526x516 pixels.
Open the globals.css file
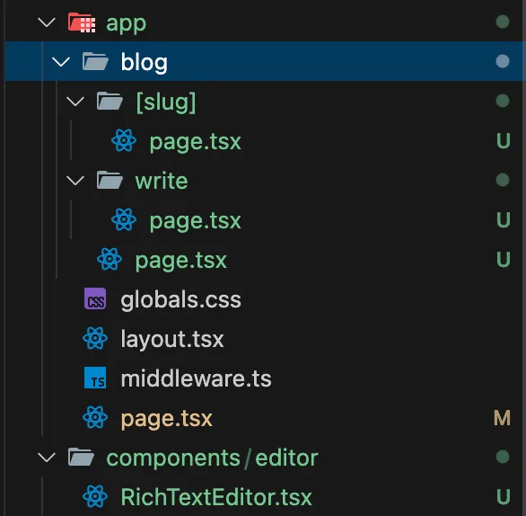click(x=181, y=299)
